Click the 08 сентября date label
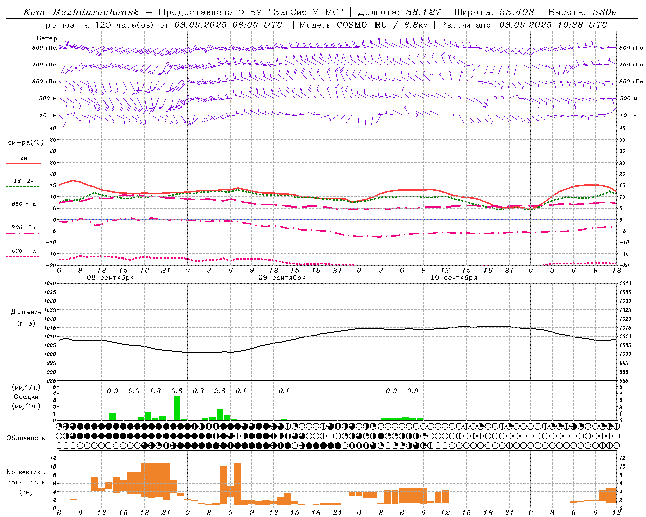The image size is (646, 517). [111, 278]
